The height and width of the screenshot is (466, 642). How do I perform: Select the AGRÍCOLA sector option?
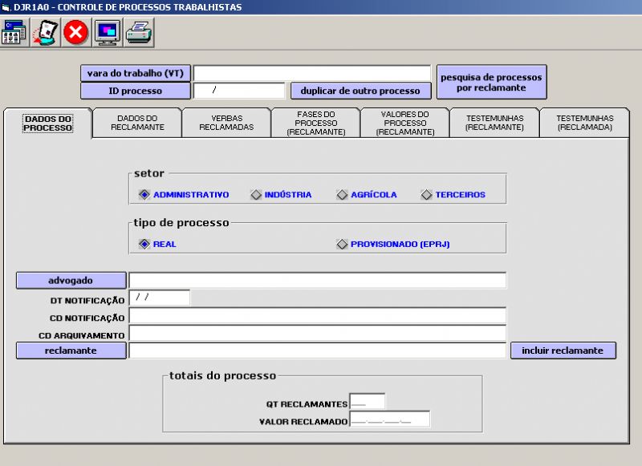342,195
